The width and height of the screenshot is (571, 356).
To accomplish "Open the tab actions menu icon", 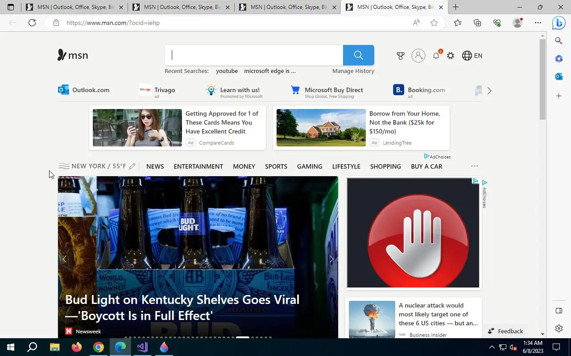I will pos(11,7).
